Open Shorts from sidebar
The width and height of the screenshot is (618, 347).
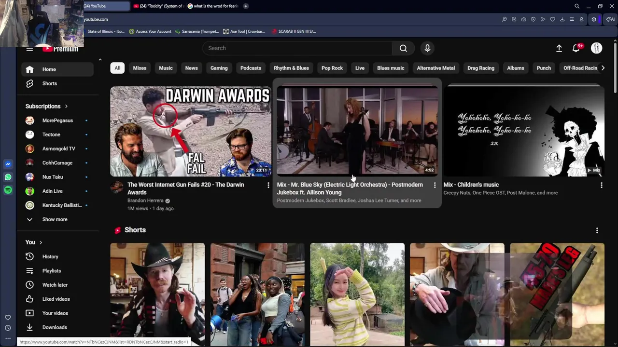coord(57,83)
